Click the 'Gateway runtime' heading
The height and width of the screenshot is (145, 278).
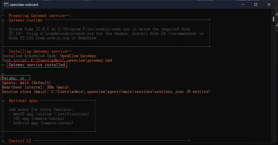point(25,20)
